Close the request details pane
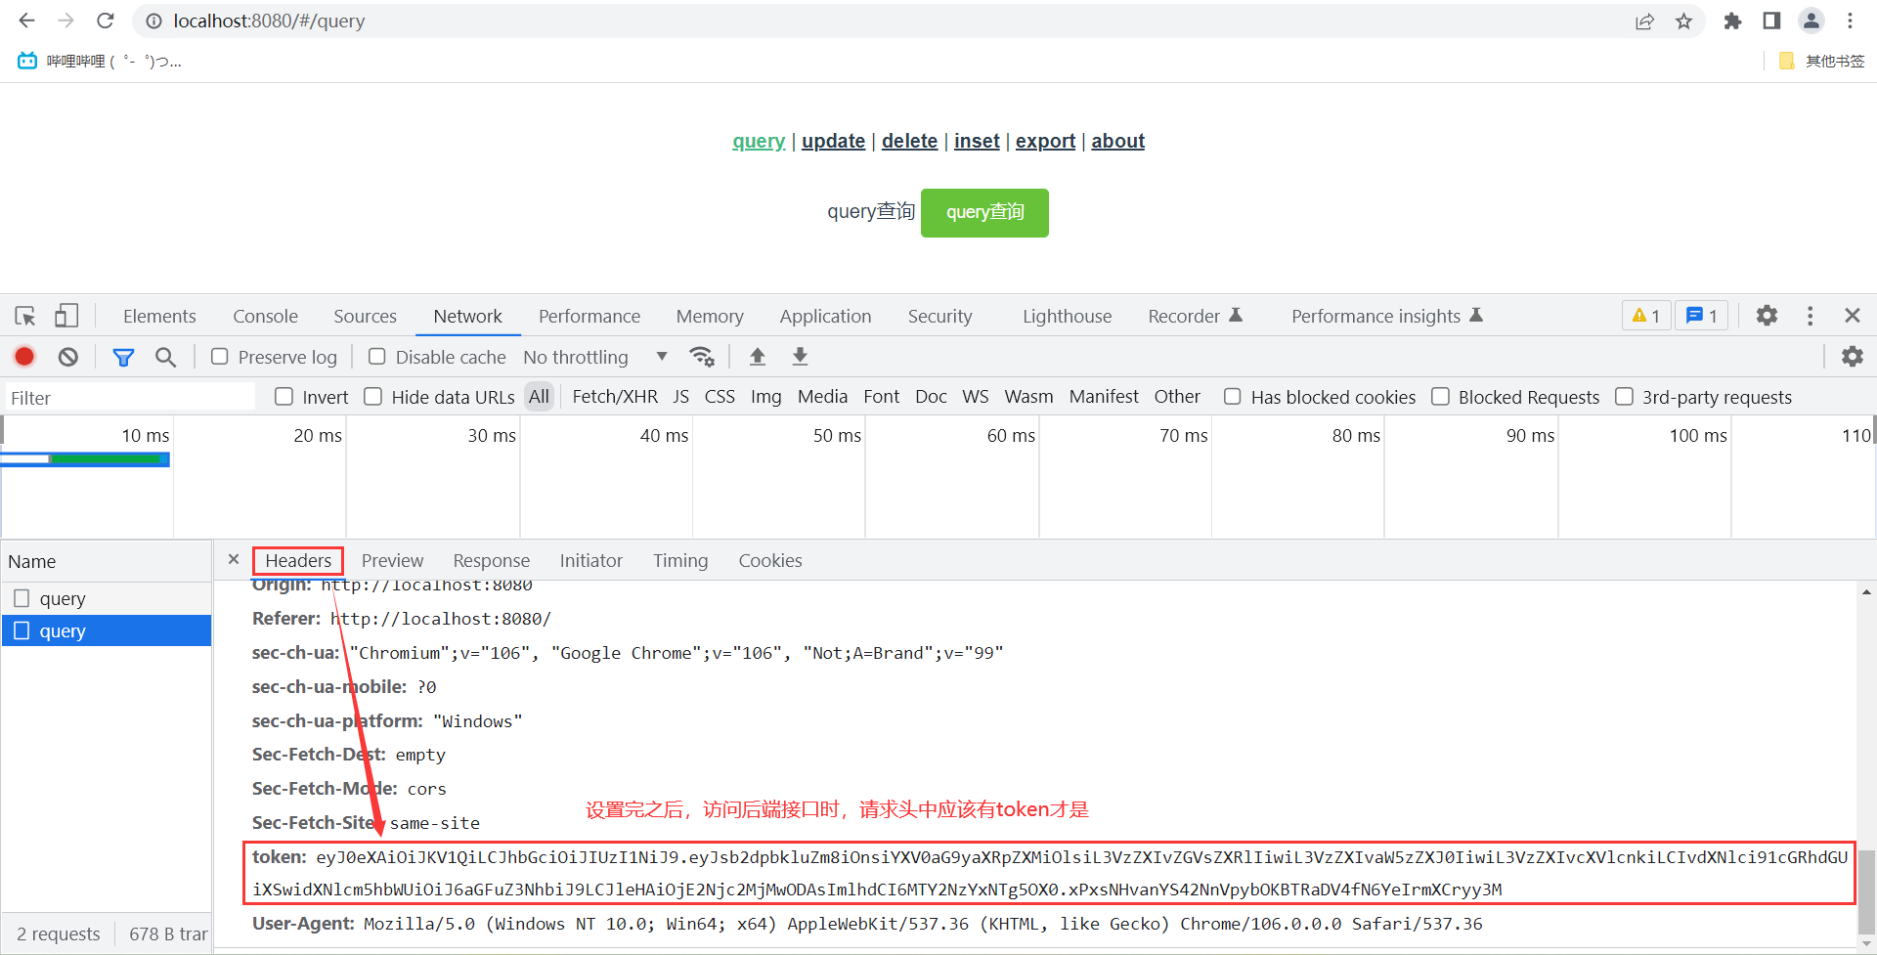Image resolution: width=1877 pixels, height=955 pixels. pyautogui.click(x=234, y=559)
